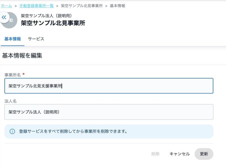The width and height of the screenshot is (226, 167).
Task: Switch to the サービス tab
Action: click(x=36, y=39)
